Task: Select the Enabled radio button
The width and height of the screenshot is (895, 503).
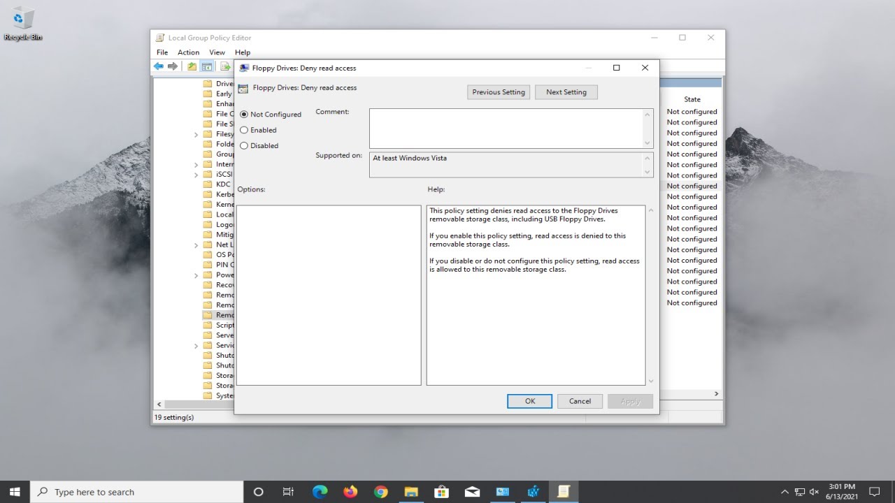Action: point(244,130)
